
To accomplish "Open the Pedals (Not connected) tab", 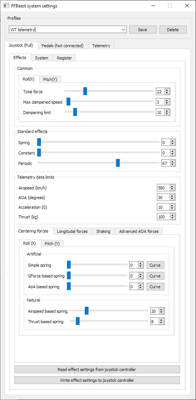I will pos(62,46).
